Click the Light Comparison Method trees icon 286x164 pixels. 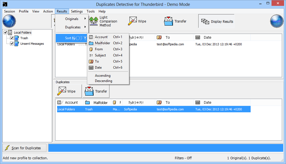click(94, 21)
